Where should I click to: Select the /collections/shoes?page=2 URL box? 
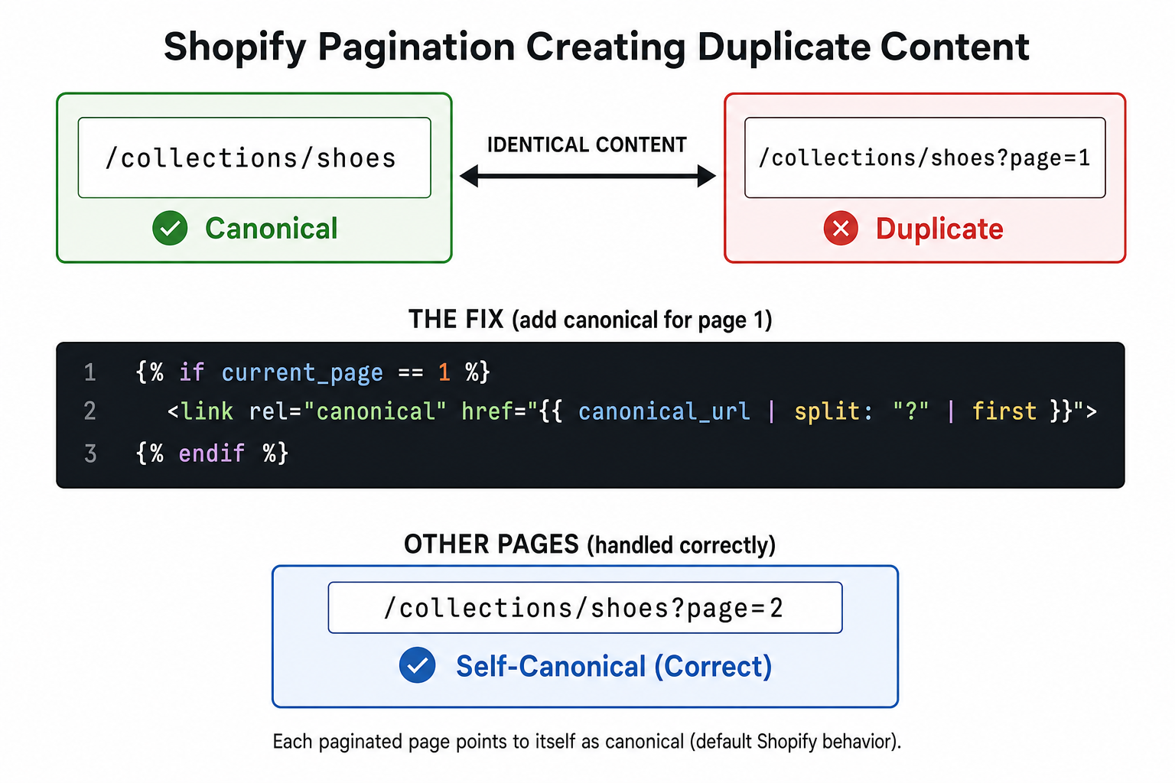(x=585, y=608)
